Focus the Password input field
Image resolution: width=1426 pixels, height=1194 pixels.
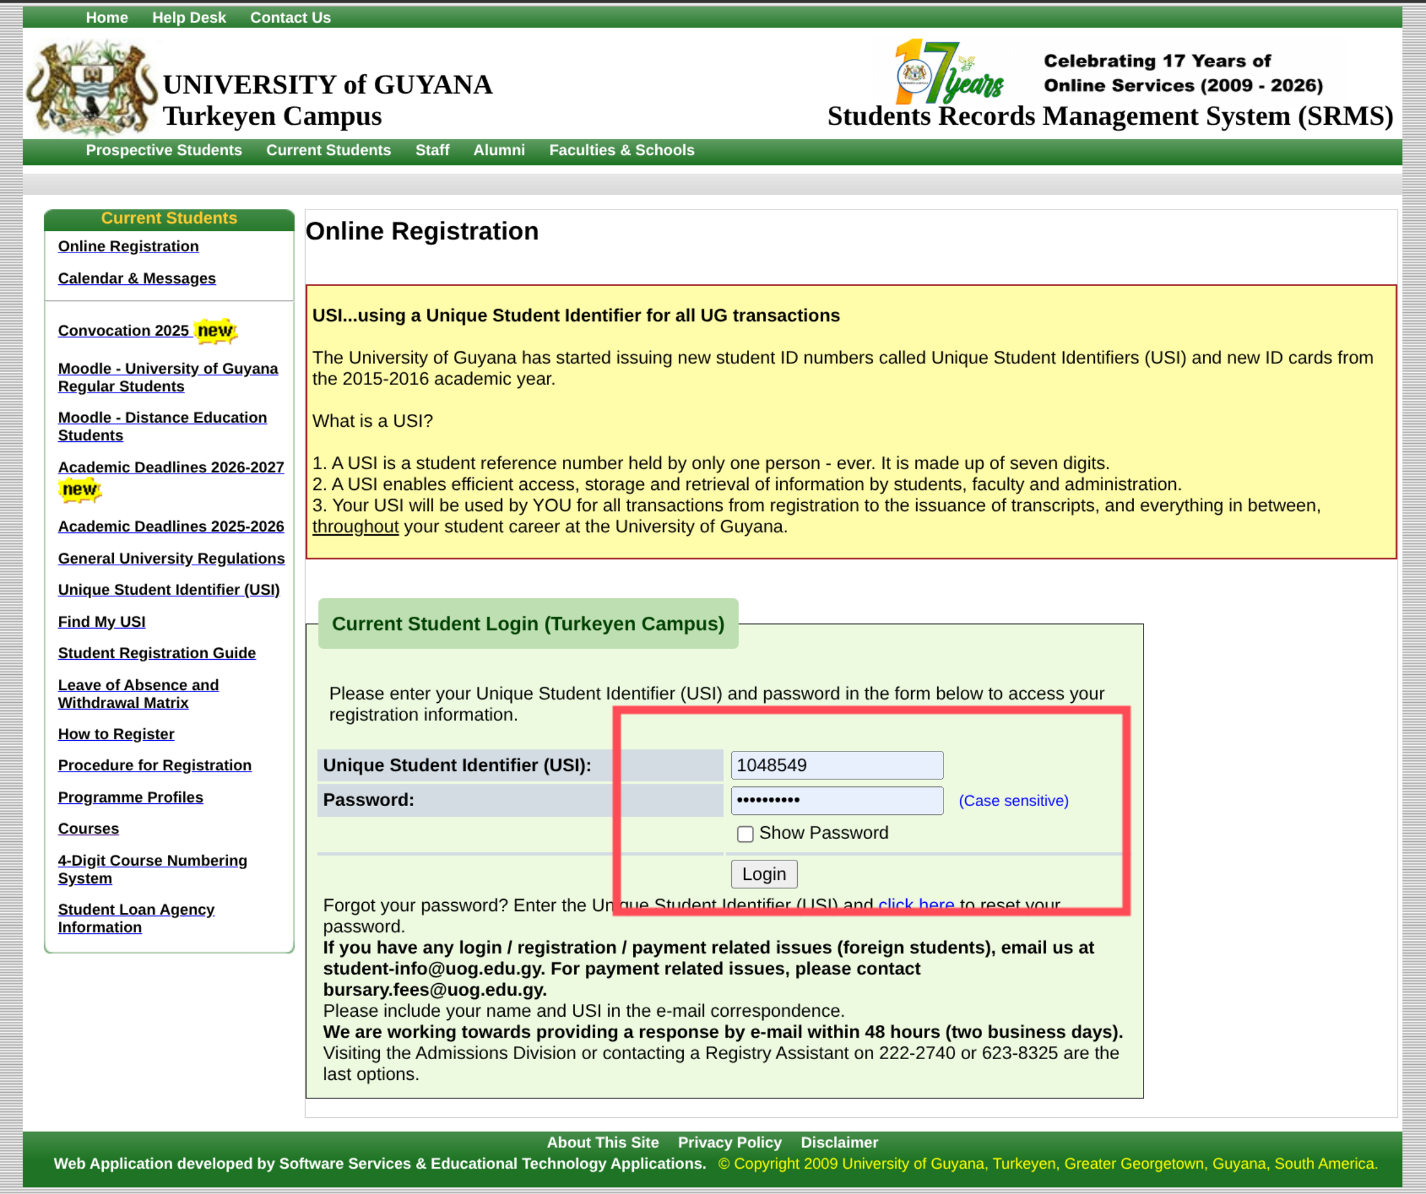tap(836, 800)
